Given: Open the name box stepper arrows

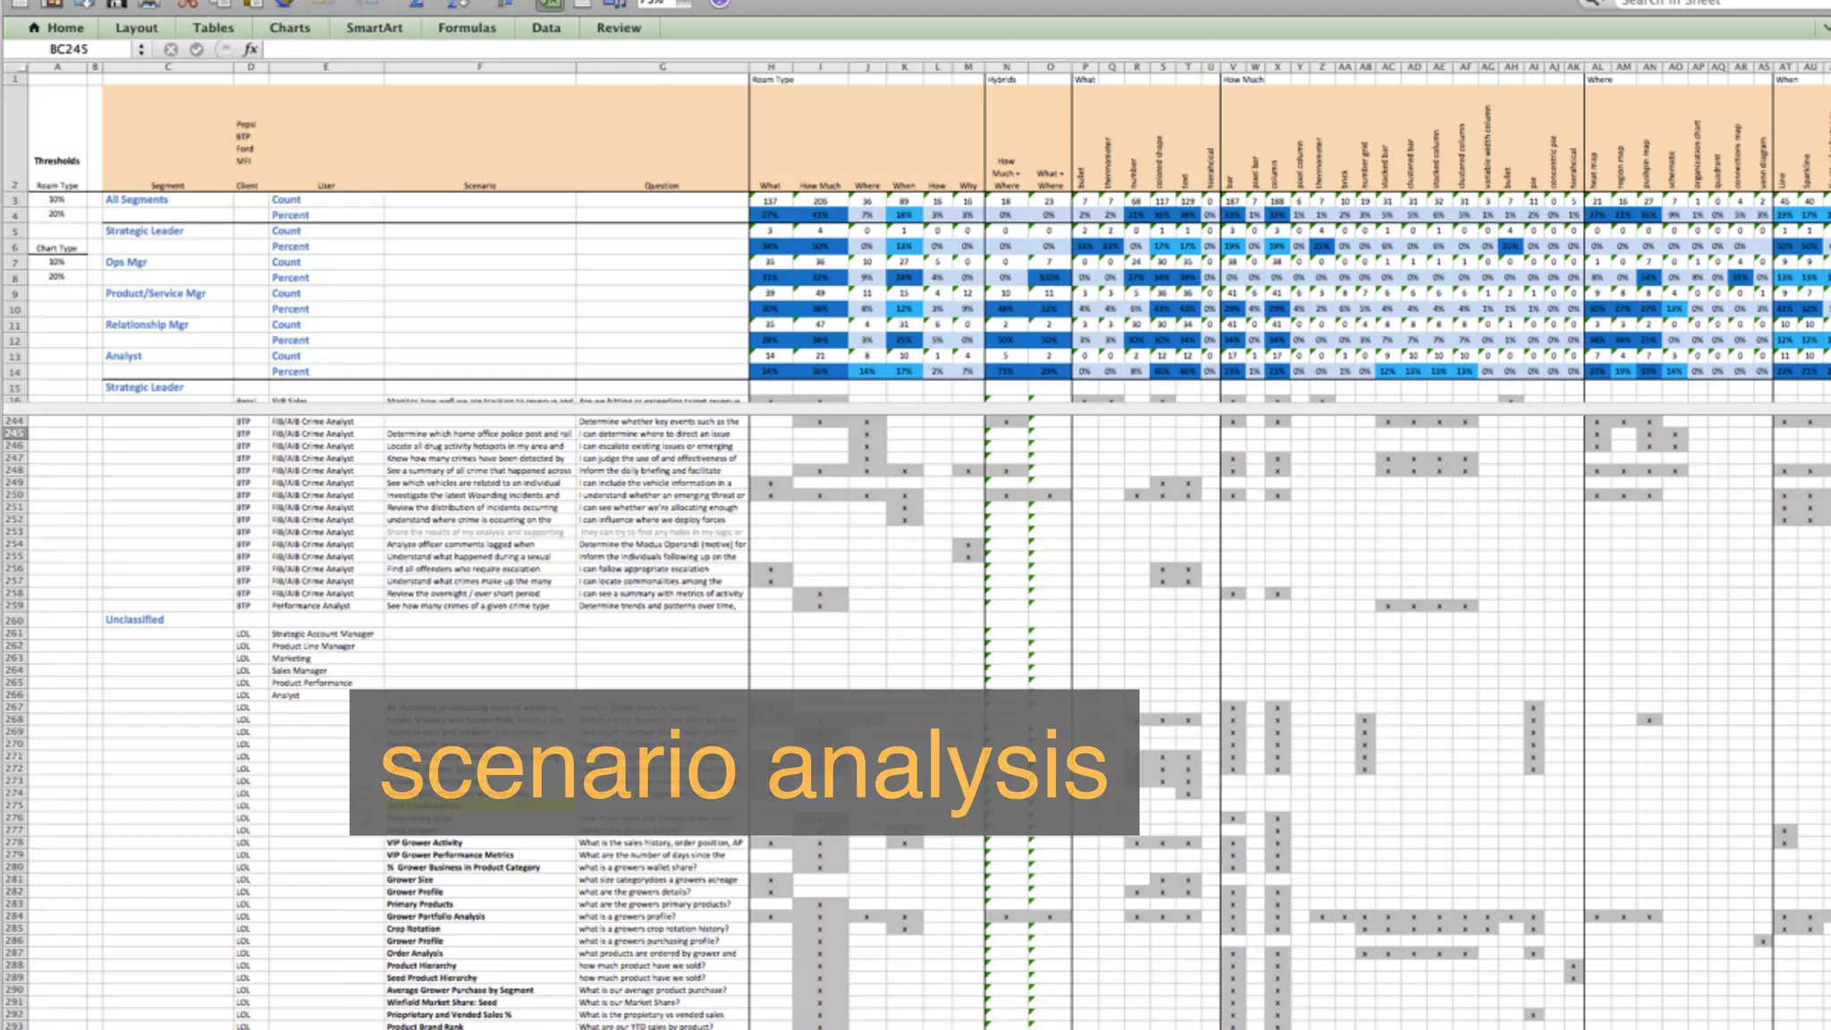Looking at the screenshot, I should click(x=141, y=49).
